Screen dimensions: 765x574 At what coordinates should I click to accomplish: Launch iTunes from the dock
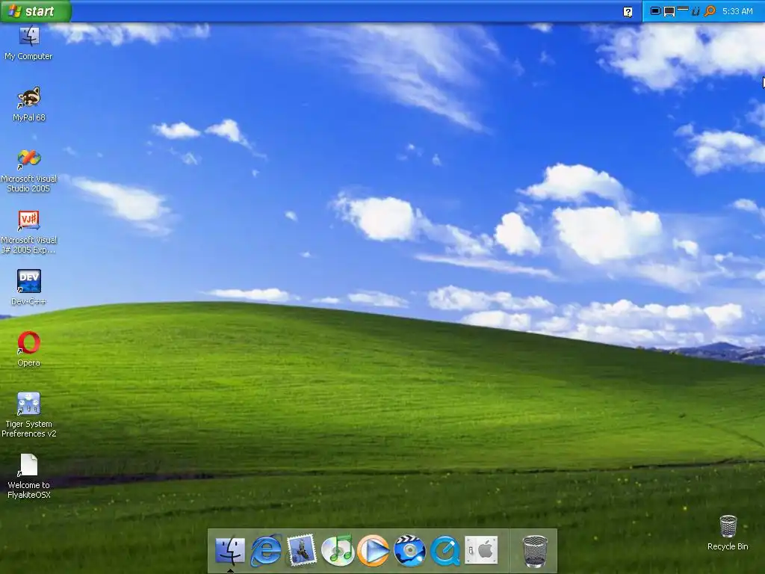pyautogui.click(x=338, y=551)
